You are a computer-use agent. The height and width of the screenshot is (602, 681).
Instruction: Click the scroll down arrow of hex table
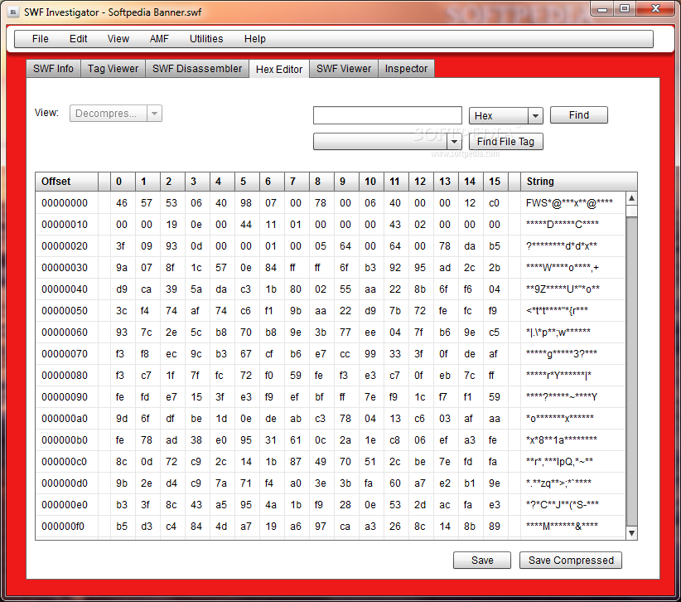coord(632,533)
